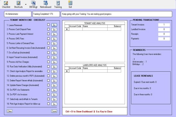Click the Exit toolbar icon
Image resolution: width=176 pixels, height=117 pixels.
70,4
